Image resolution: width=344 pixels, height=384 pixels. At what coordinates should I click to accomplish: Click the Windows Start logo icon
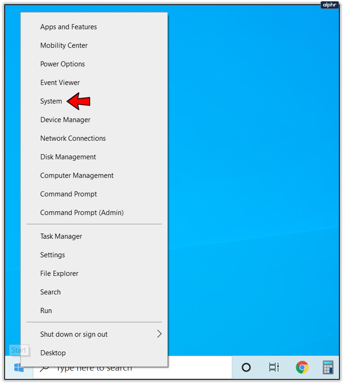[19, 368]
